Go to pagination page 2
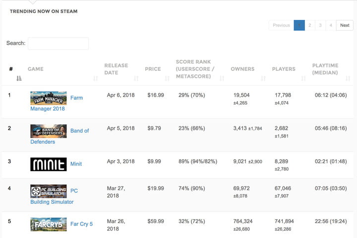The width and height of the screenshot is (357, 238). coord(309,25)
